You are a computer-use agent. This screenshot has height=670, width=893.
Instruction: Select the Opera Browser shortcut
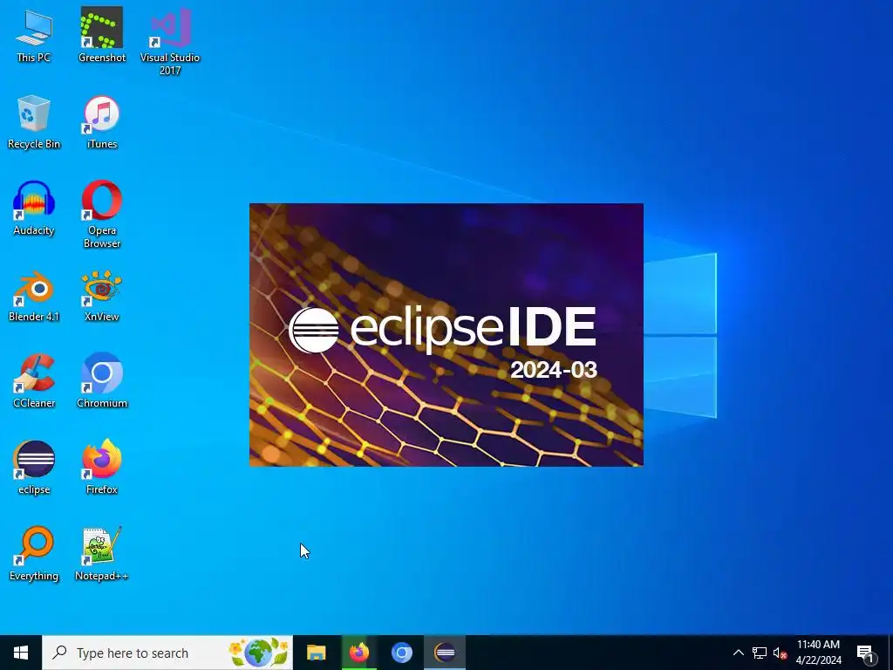pyautogui.click(x=102, y=215)
